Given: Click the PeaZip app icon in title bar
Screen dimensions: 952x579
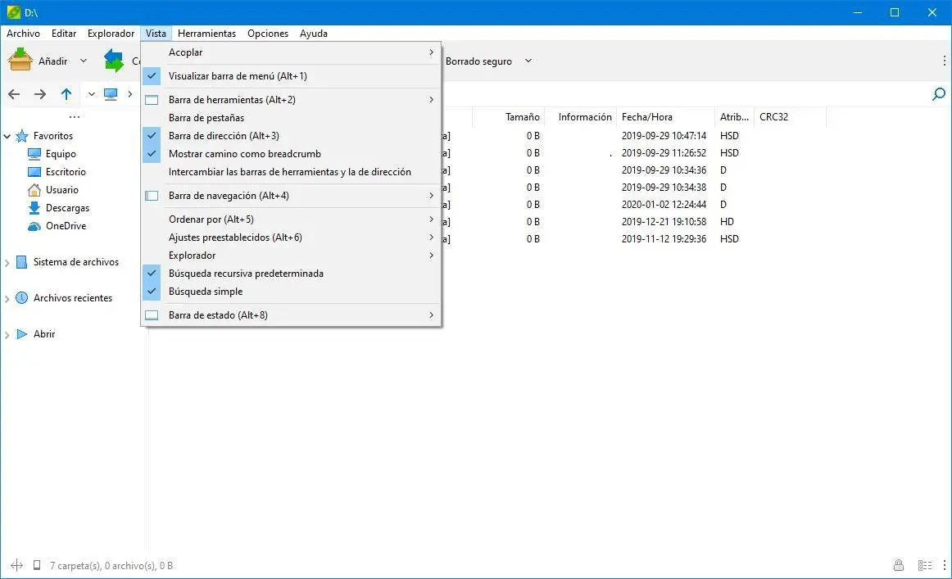Looking at the screenshot, I should [x=13, y=12].
